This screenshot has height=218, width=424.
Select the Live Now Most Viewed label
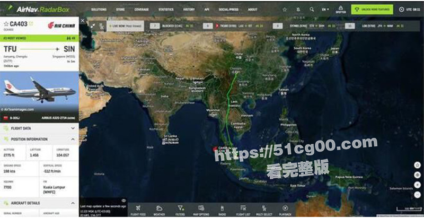pos(126,26)
